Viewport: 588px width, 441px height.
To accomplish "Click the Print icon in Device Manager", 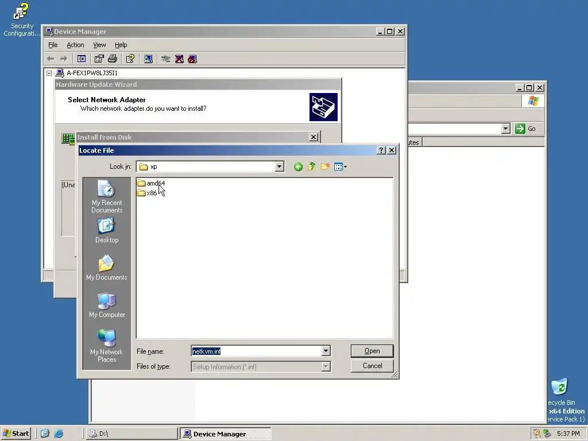I will click(x=113, y=59).
